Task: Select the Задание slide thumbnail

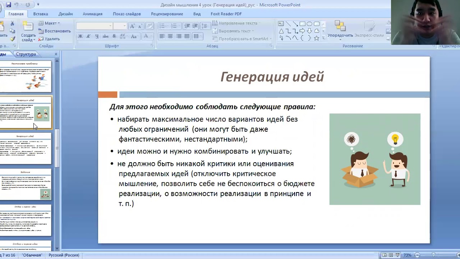Action: pyautogui.click(x=26, y=185)
